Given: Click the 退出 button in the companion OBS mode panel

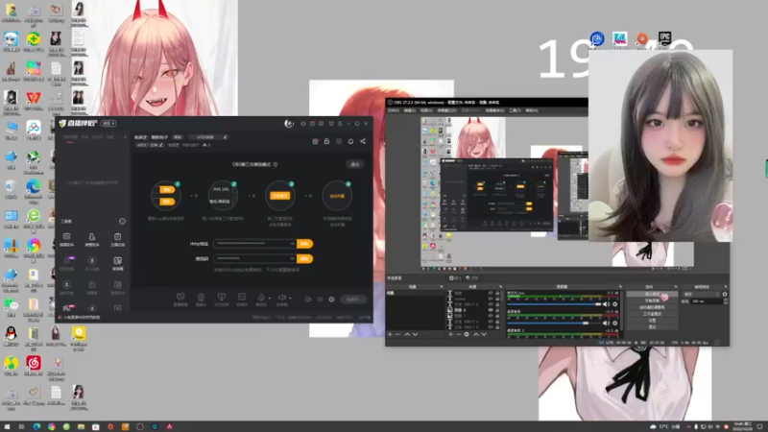Looking at the screenshot, I should pos(354,164).
